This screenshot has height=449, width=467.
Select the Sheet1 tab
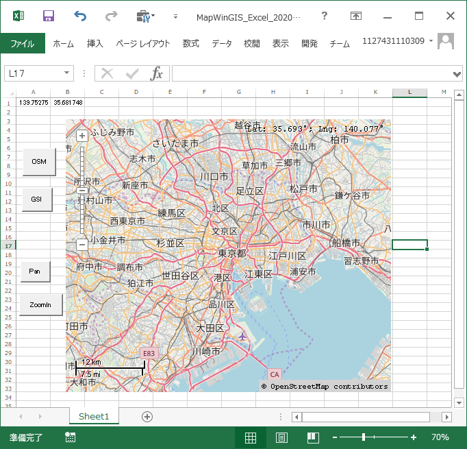[x=94, y=416]
